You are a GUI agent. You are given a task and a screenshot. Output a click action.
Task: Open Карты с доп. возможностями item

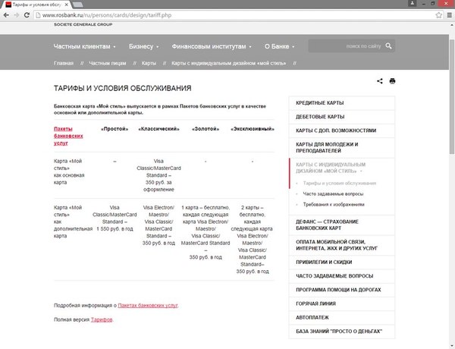click(342, 130)
